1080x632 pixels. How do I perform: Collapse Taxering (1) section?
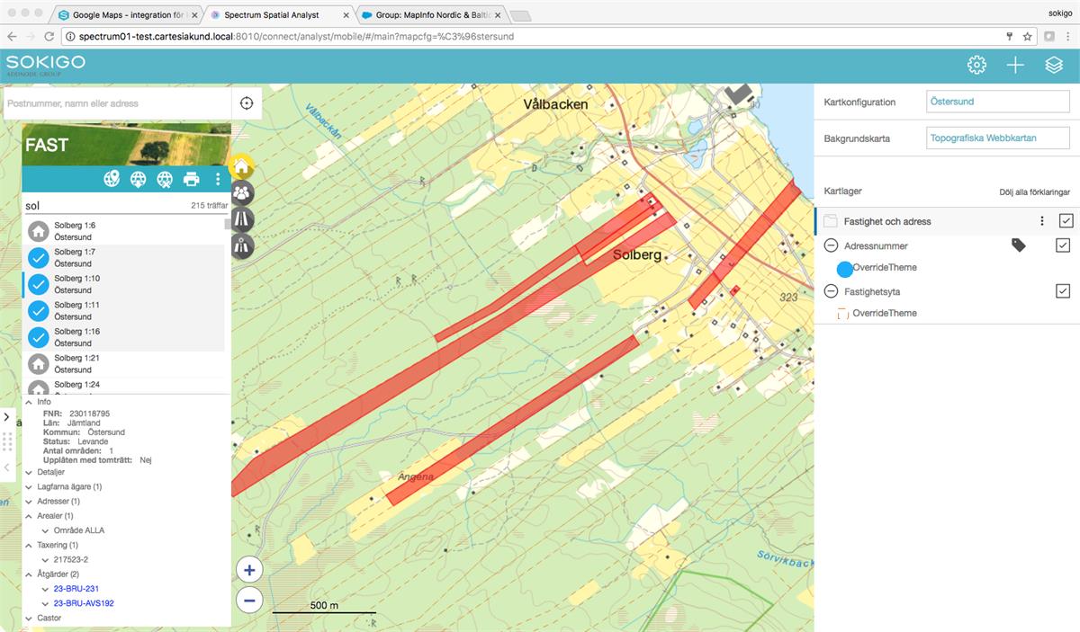point(29,545)
